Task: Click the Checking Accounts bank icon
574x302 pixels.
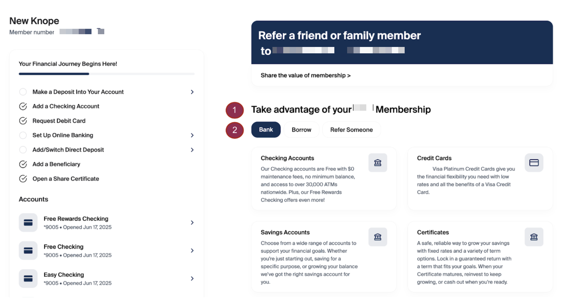Action: [x=378, y=163]
